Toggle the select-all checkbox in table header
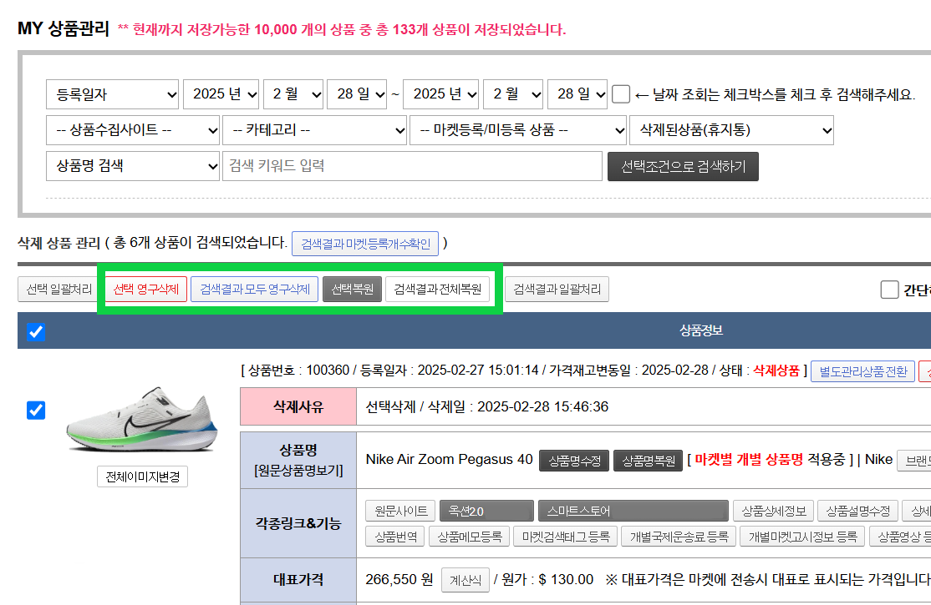Image resolution: width=931 pixels, height=605 pixels. pyautogui.click(x=35, y=332)
